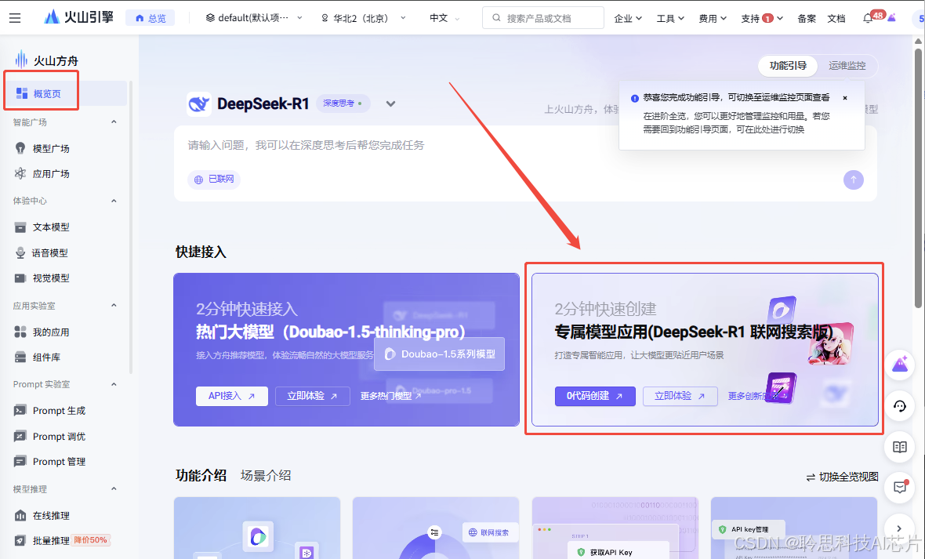Collapse the 模型推理 section

[x=114, y=488]
